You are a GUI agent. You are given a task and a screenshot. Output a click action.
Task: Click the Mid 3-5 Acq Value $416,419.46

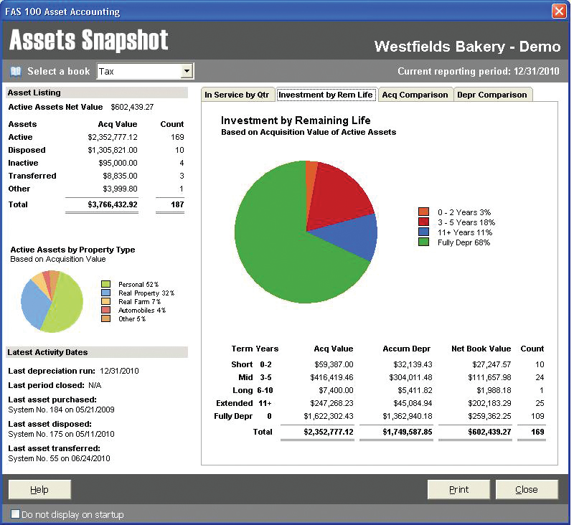331,377
